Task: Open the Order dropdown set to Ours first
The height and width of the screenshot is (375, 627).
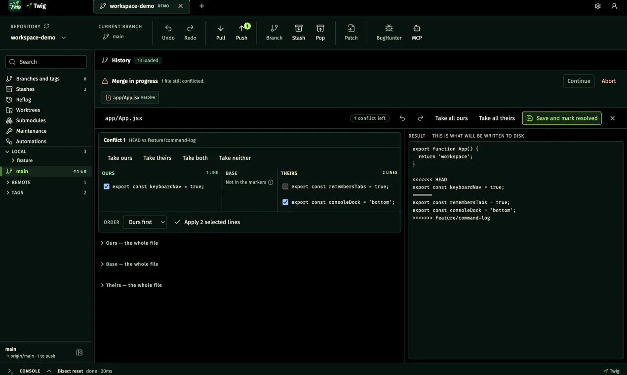Action: tap(145, 222)
